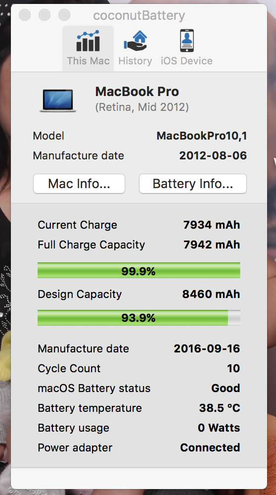Select the MacBookPro10,1 model value
Screen dimensions: 276x495
pos(202,136)
